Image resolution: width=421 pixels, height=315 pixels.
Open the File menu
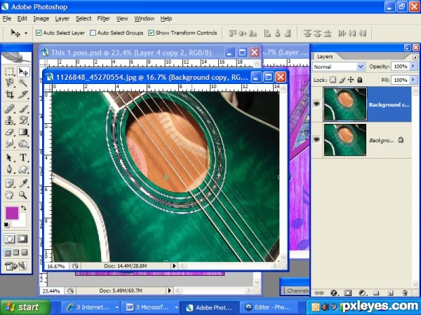point(7,18)
